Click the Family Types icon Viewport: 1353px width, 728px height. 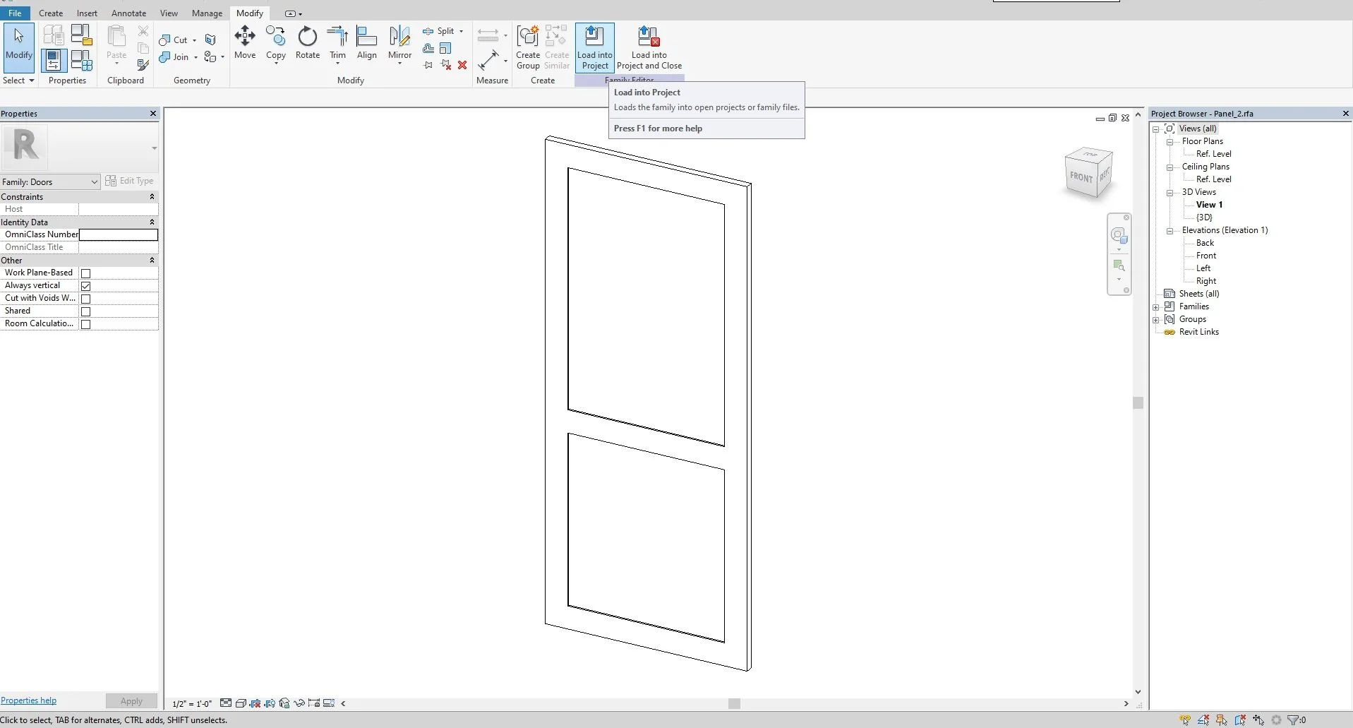[82, 61]
